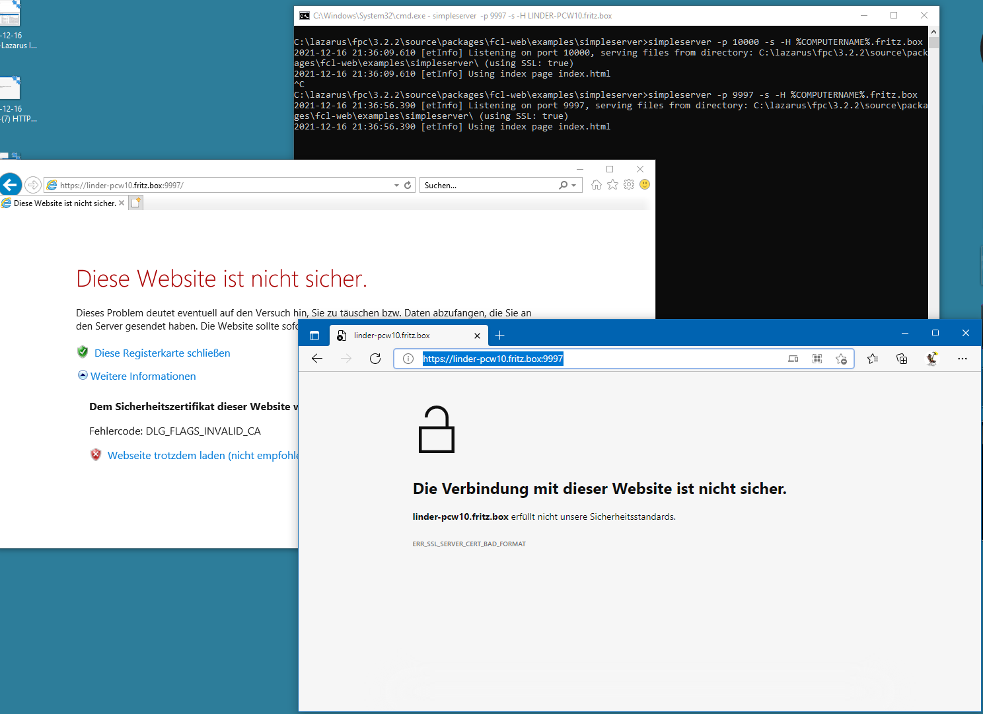Open the Edge Collections panel
Screen dimensions: 983x714
tap(902, 359)
